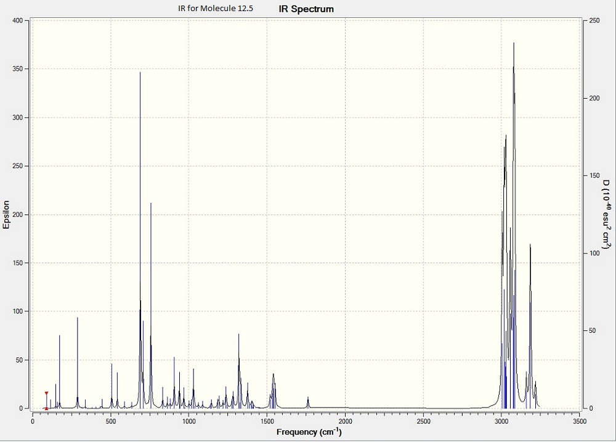Click the '250' tick label on the right D axis
This screenshot has height=442, width=616.
pyautogui.click(x=594, y=20)
